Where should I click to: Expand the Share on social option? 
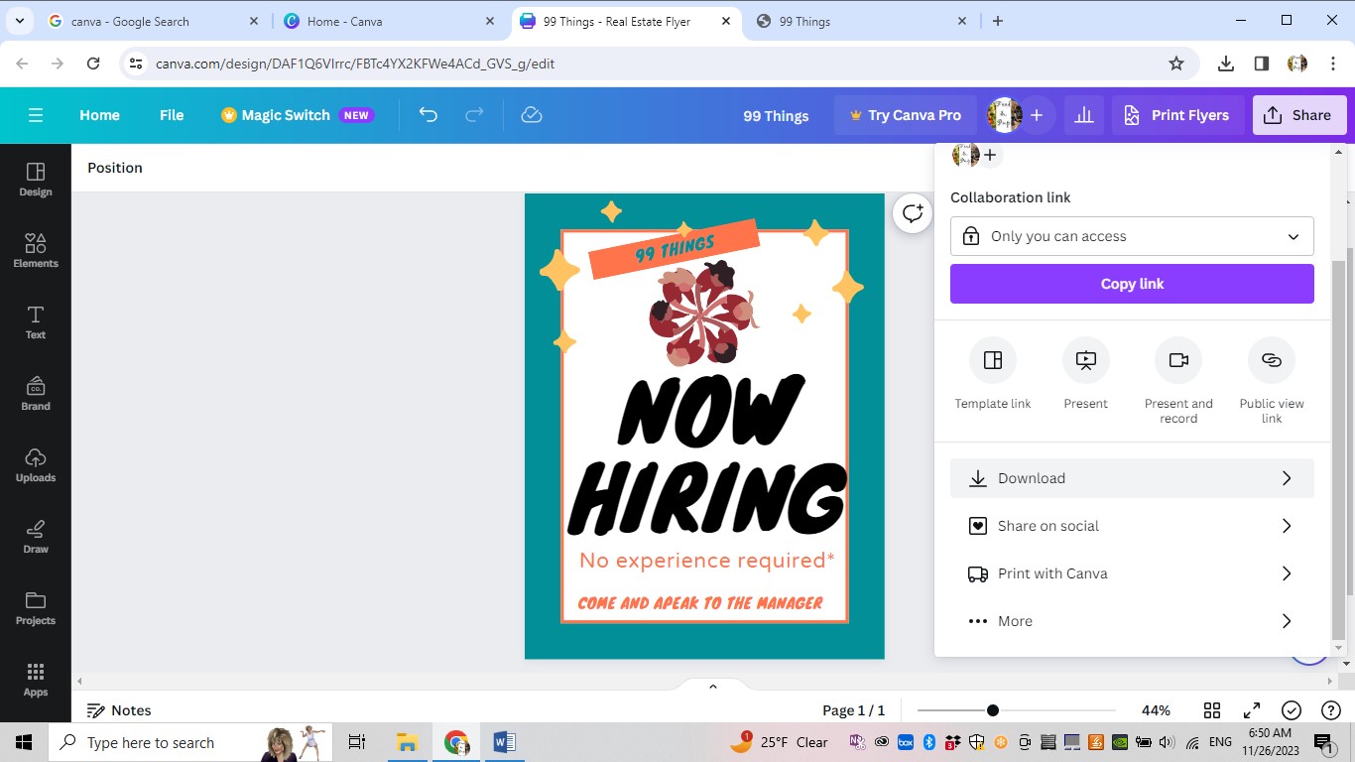coord(1132,526)
